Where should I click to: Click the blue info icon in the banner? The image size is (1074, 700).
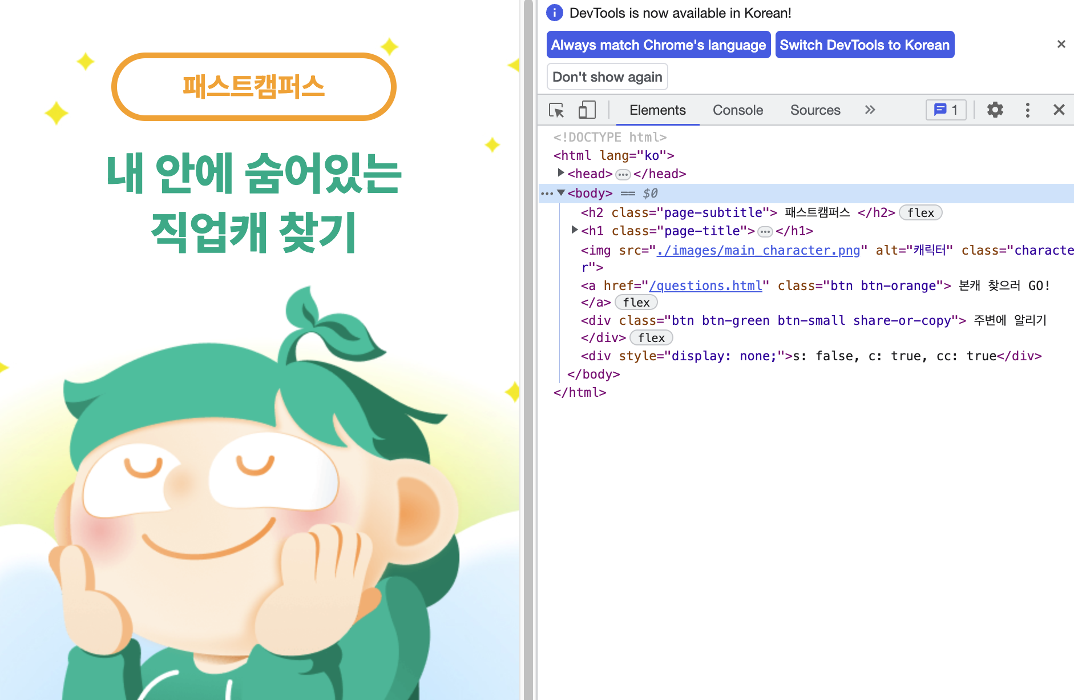[554, 13]
